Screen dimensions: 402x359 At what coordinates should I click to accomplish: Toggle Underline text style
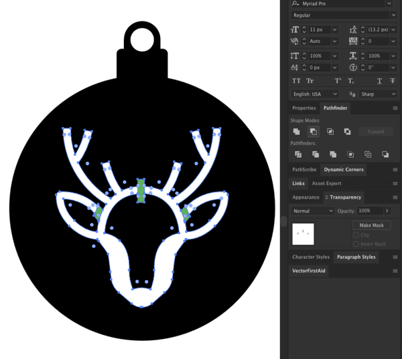pyautogui.click(x=379, y=81)
